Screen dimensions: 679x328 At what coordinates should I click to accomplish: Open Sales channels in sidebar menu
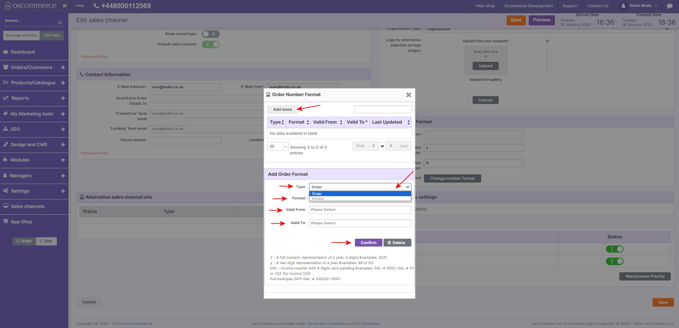point(28,207)
